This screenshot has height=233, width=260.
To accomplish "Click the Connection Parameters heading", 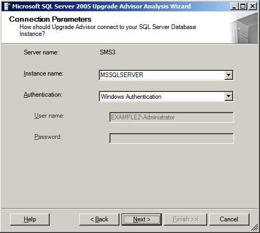I will point(50,19).
